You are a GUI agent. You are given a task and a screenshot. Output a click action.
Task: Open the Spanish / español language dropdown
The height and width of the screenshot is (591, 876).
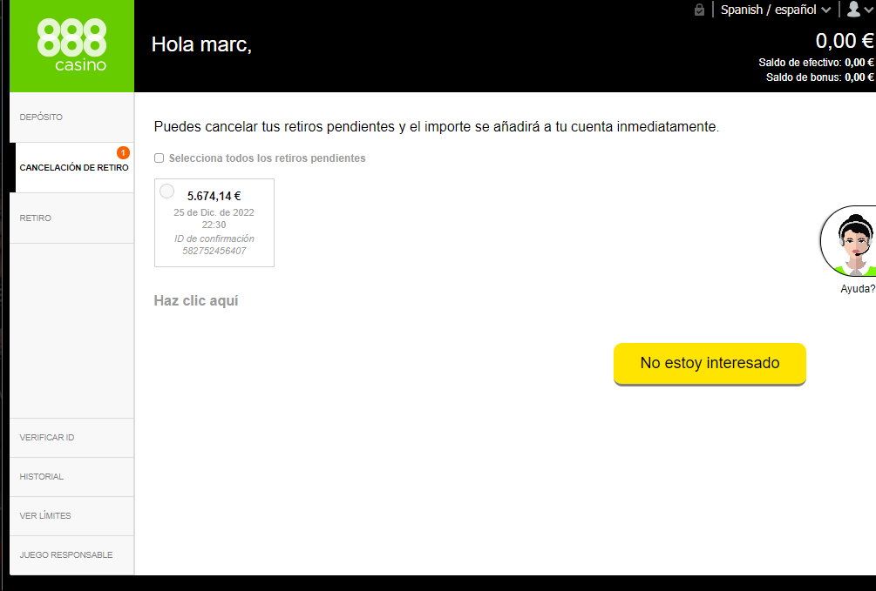pos(775,10)
